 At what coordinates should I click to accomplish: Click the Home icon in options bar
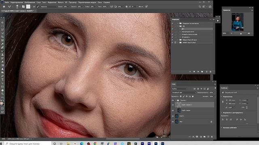[x=4, y=6]
